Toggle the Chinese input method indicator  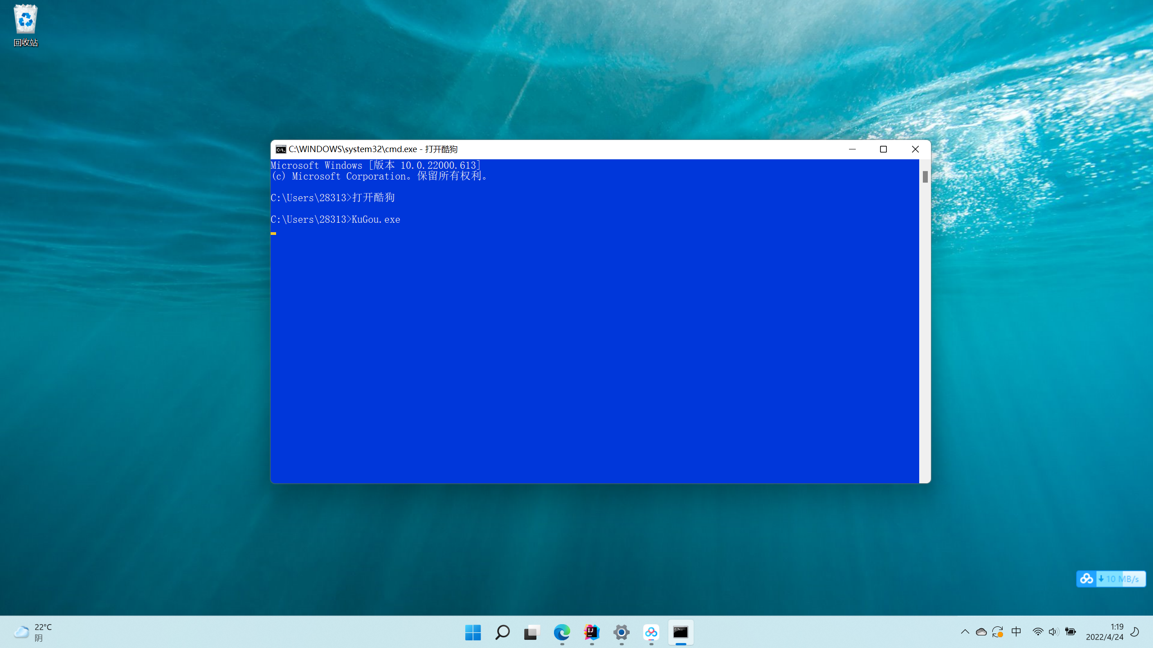(1017, 632)
